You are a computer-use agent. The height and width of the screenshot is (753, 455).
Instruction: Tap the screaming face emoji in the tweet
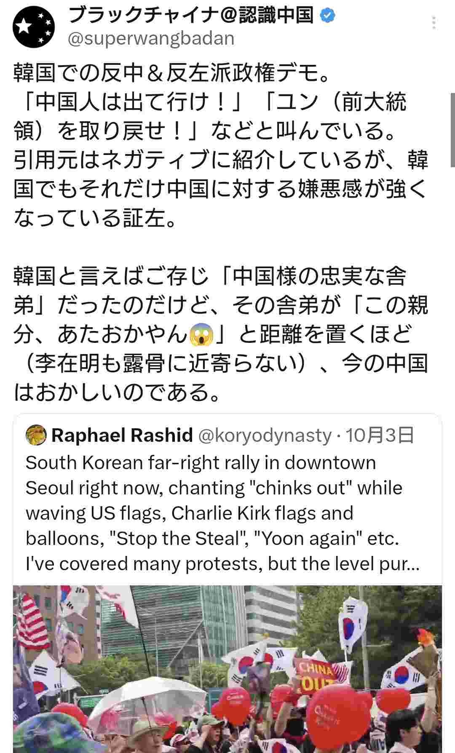(x=203, y=335)
